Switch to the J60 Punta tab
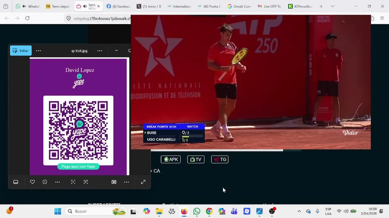Viewport: 389px width, 218px height. 209,6
